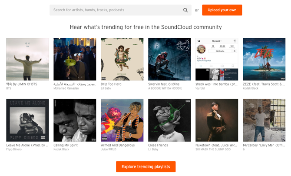Screen dimensions: 291x176
Task: Select the Mohamed Ramadan album artwork
Action: tap(75, 59)
